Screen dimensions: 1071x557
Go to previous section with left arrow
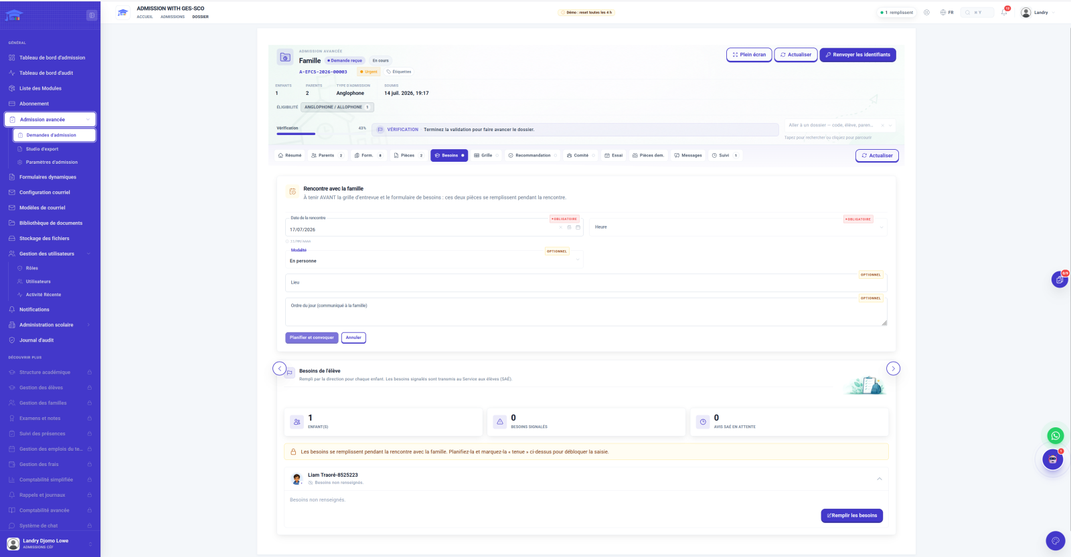point(280,368)
